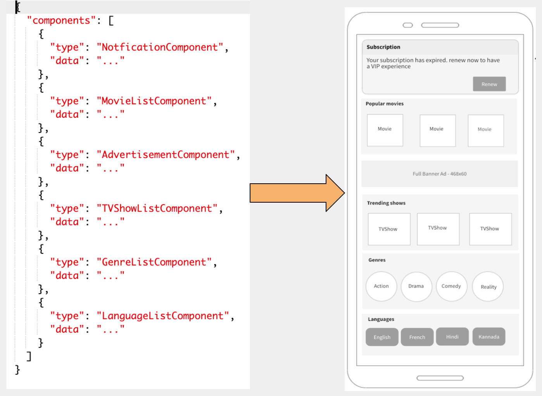The image size is (542, 396).
Task: Click the "AdvertisementComponent" value in JSON
Action: [166, 155]
